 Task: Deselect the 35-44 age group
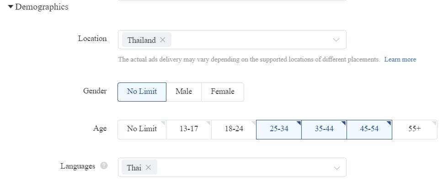(324, 129)
